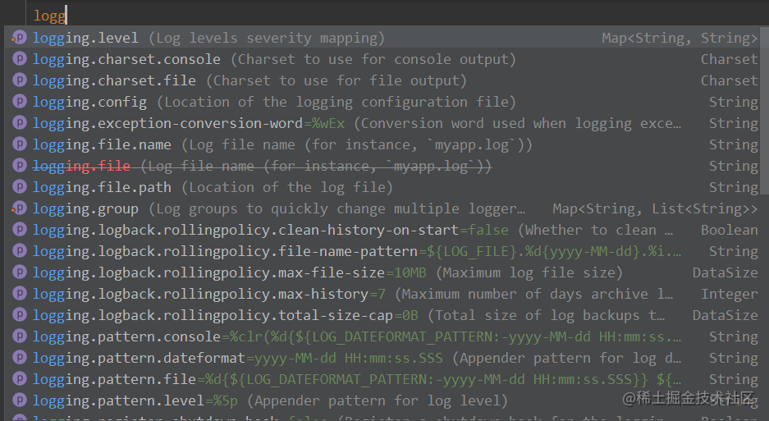Pick logging.logback.rollingpolicy.max-history=7
769x421 pixels.
tap(382, 294)
